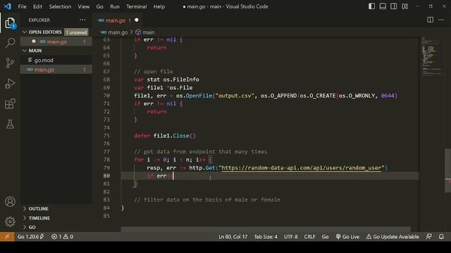
Task: Open the editor More Actions ellipsis
Action: [x=441, y=20]
